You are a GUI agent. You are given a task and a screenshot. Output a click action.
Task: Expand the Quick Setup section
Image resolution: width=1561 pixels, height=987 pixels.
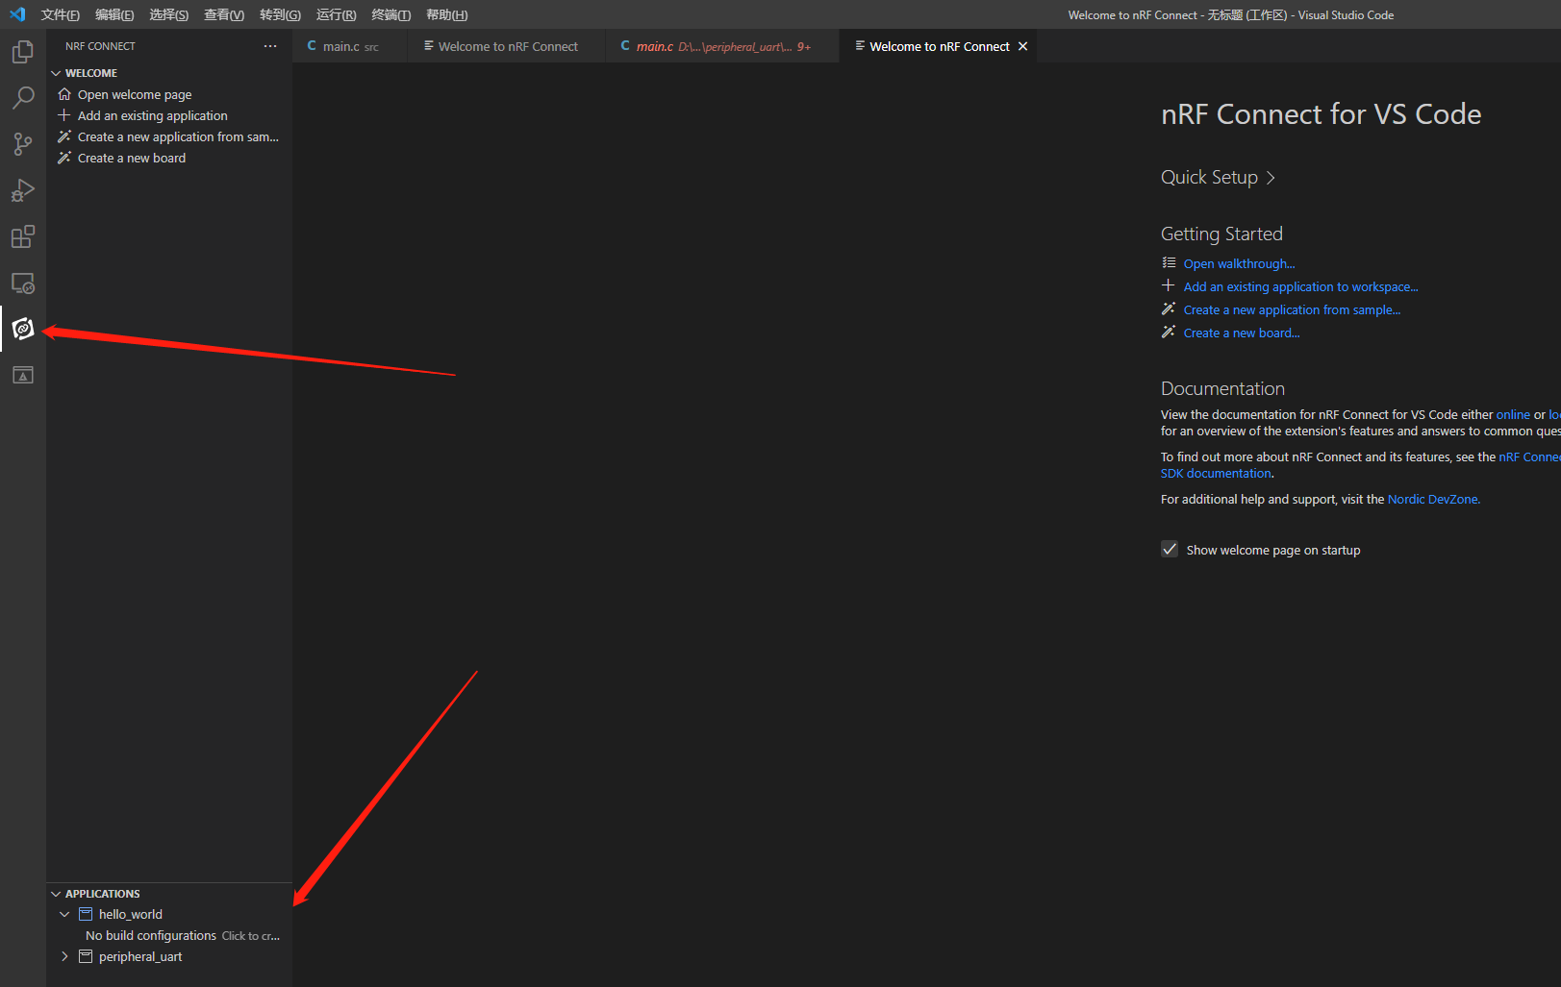click(x=1218, y=178)
